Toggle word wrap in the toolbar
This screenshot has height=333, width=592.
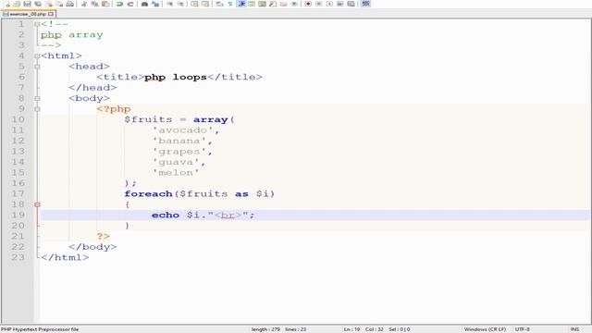pyautogui.click(x=219, y=4)
